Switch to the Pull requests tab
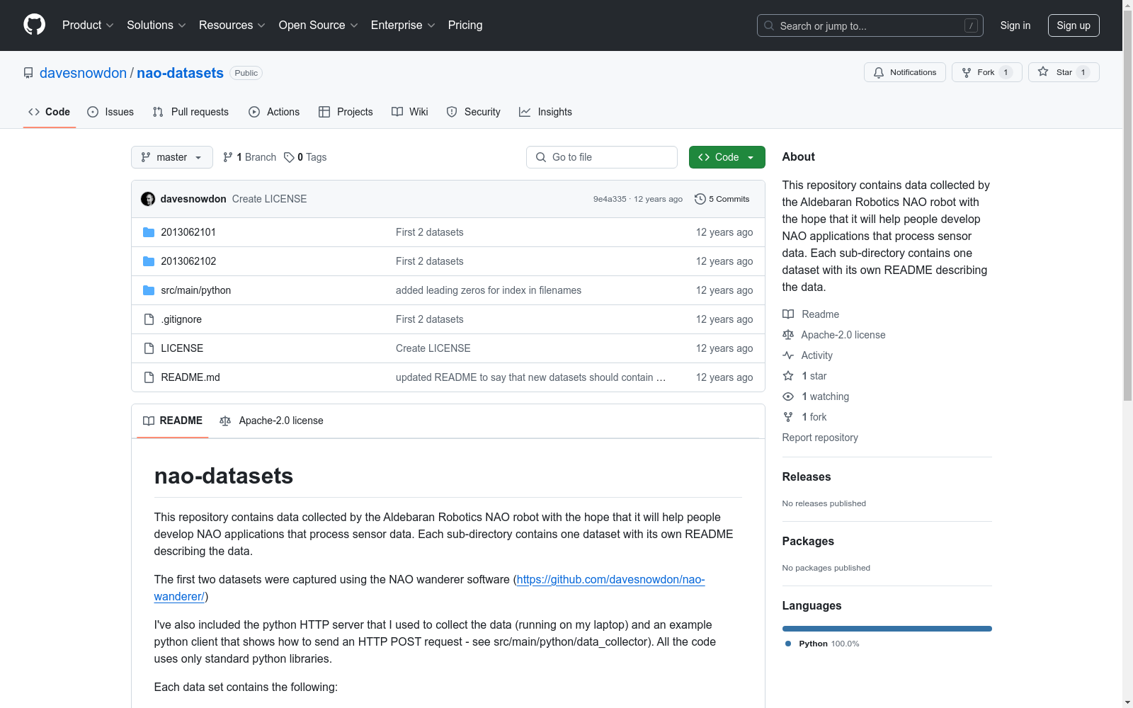 coord(190,112)
